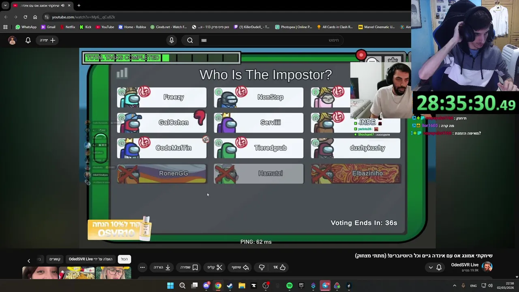Select the YouTube video browser tab

pos(42,5)
